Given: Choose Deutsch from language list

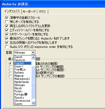Looking at the screenshot, I should 23,60.
